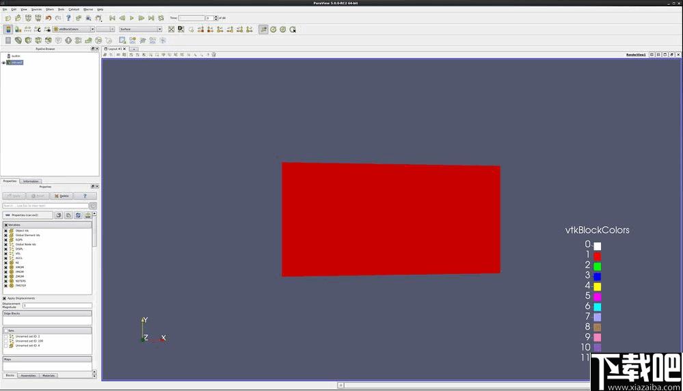
Task: Open the File menu
Action: [x=5, y=9]
